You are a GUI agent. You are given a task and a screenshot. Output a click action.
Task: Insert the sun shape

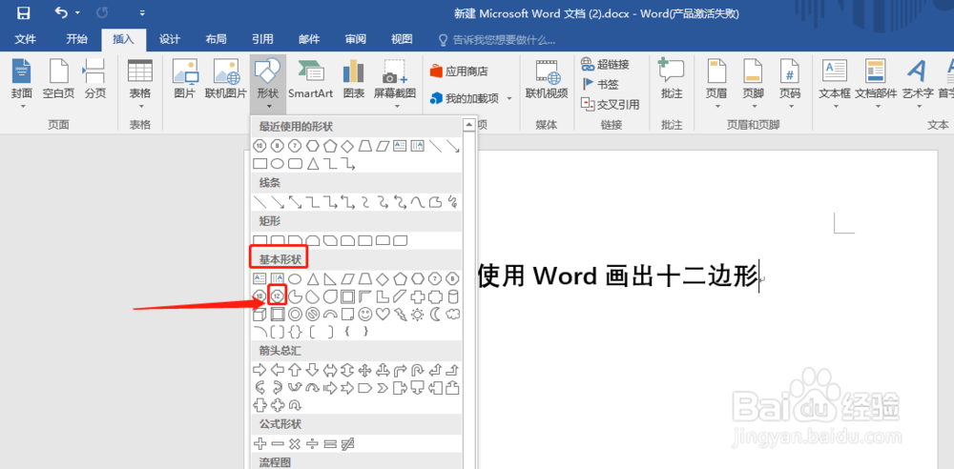418,314
